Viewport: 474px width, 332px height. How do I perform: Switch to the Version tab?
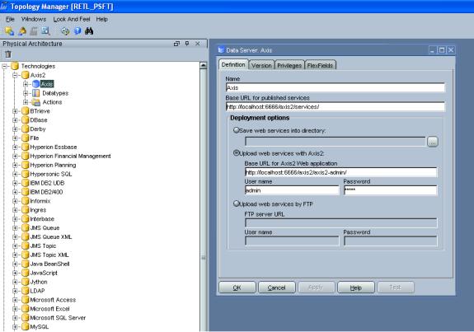click(261, 65)
